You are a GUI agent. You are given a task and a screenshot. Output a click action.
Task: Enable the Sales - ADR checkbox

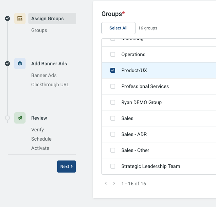113,134
